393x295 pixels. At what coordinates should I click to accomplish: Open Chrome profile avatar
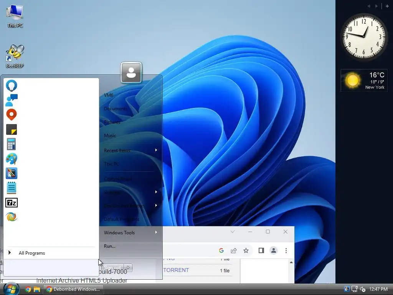(273, 250)
